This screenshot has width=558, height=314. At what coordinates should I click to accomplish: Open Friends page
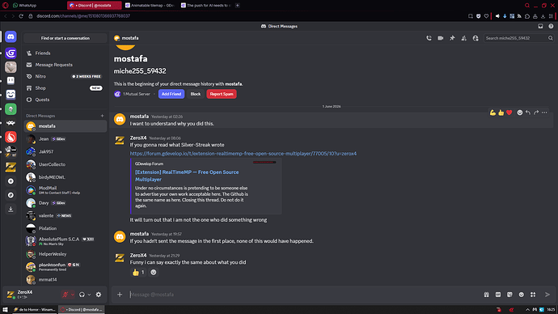(66, 53)
